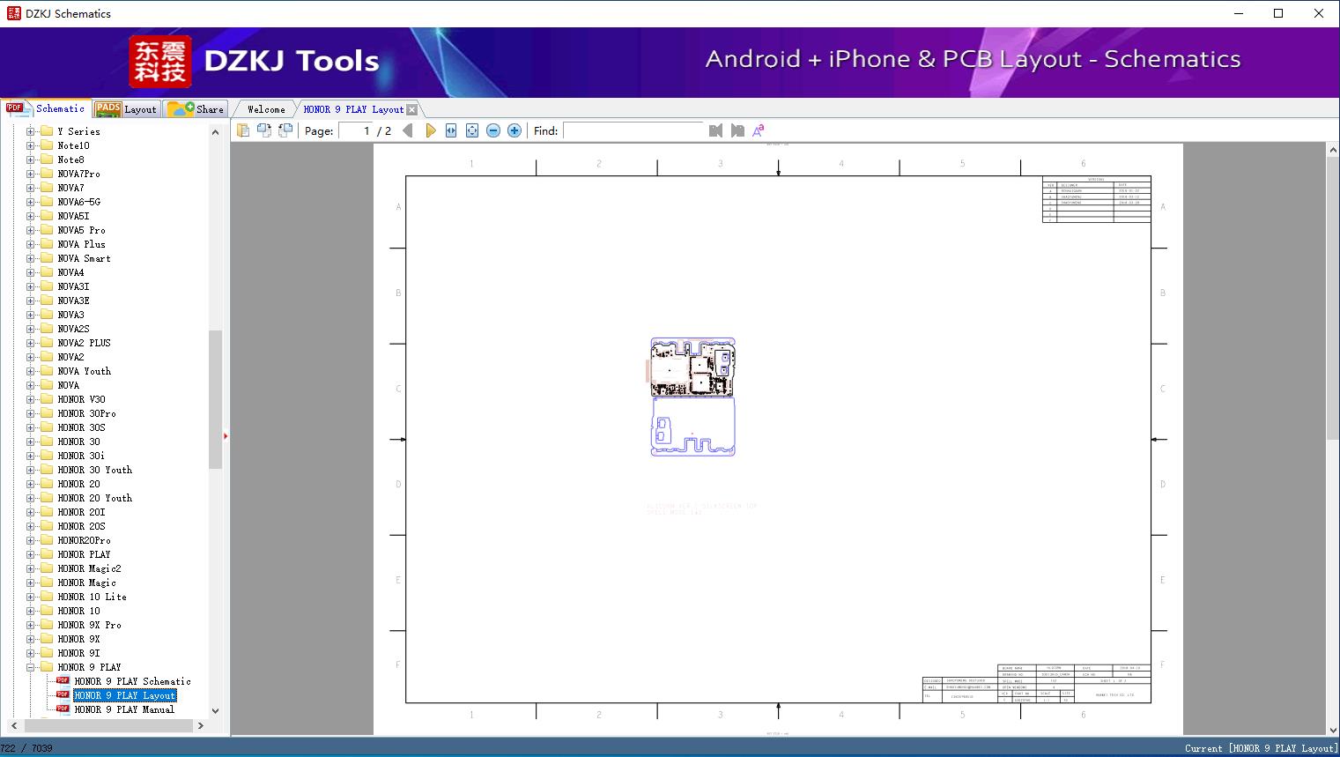
Task: Select the NOVA2 PLUS folder
Action: 84,343
